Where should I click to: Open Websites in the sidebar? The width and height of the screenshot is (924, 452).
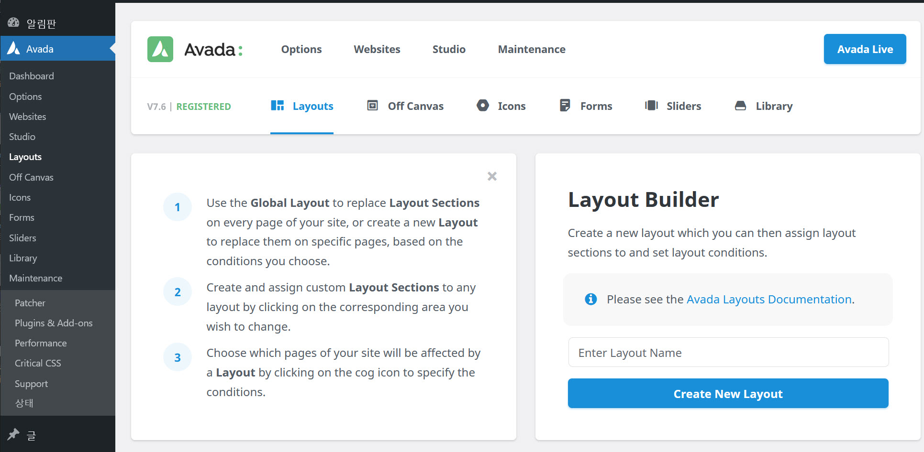click(28, 117)
